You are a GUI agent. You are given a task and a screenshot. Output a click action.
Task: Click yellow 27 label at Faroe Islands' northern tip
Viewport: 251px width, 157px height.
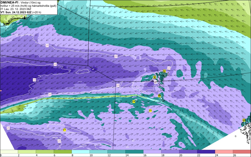click(x=164, y=71)
